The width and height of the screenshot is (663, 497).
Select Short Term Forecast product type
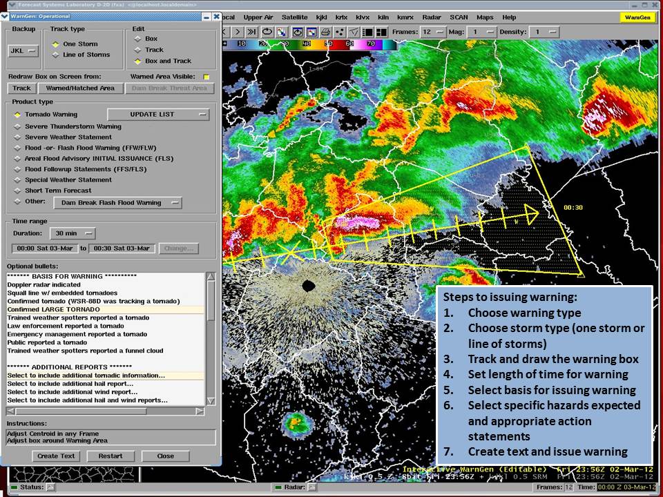(x=17, y=191)
